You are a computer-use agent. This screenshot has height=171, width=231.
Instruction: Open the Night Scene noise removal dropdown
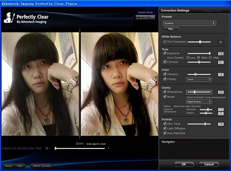pos(199,102)
